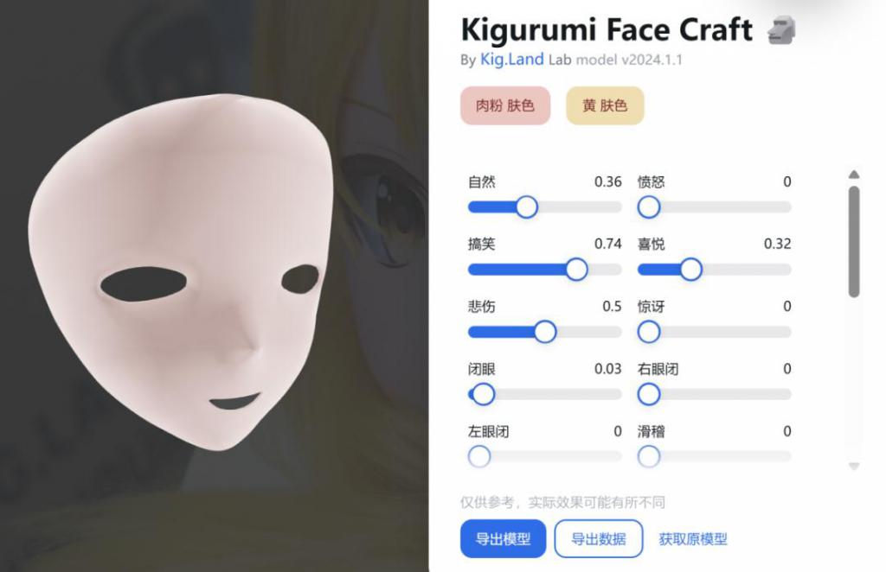Open the 获取原模型 link
The image size is (886, 572).
(x=693, y=538)
